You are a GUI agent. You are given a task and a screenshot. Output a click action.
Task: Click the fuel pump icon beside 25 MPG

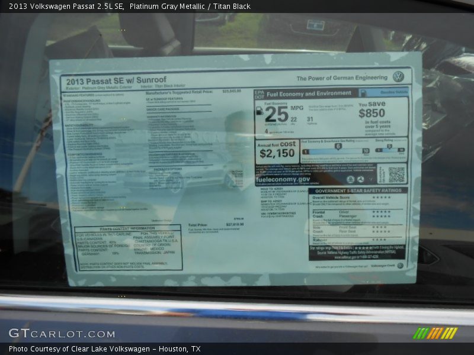coord(260,111)
